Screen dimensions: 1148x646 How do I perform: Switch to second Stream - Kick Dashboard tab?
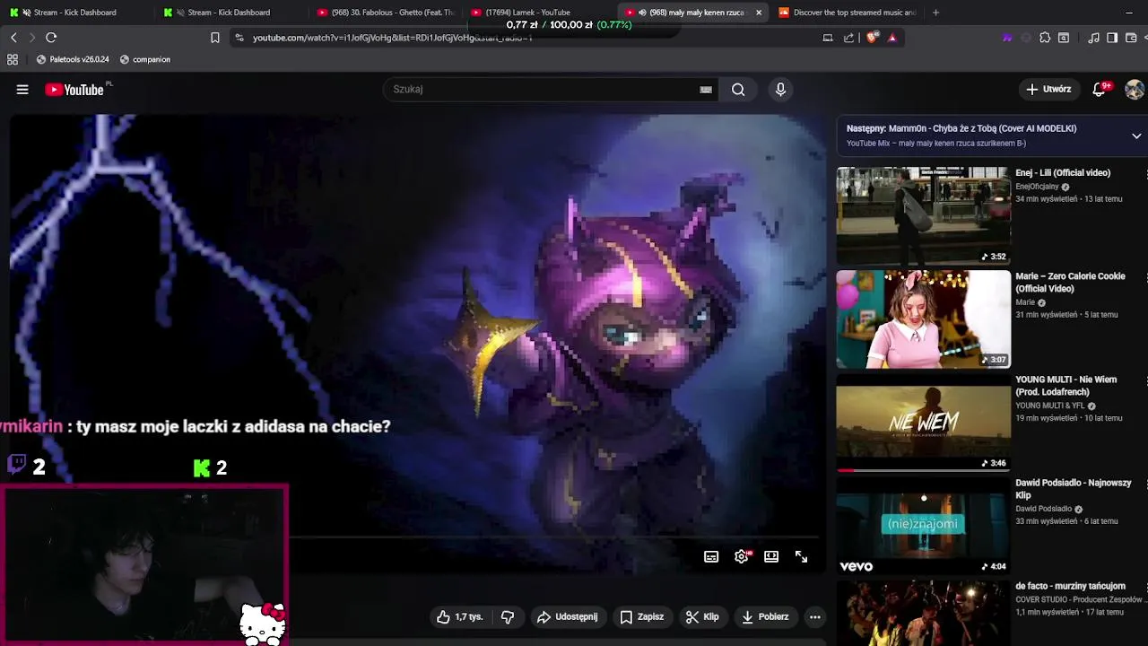coord(229,13)
